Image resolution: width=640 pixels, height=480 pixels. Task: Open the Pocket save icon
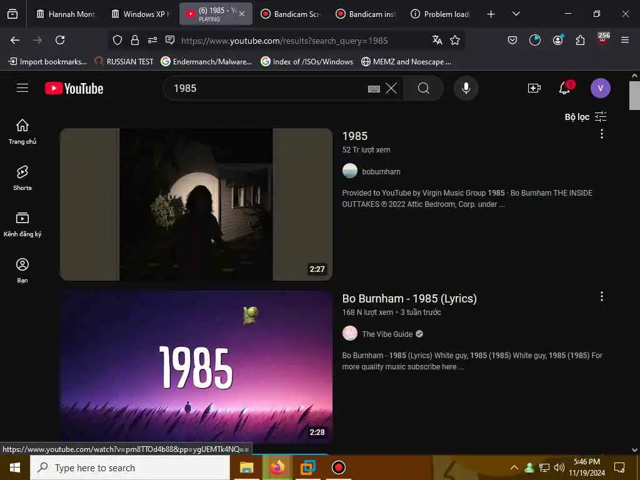click(x=512, y=40)
